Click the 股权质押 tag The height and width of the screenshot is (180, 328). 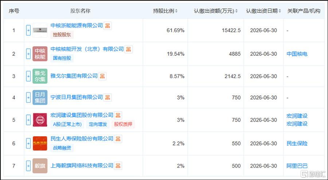click(123, 124)
